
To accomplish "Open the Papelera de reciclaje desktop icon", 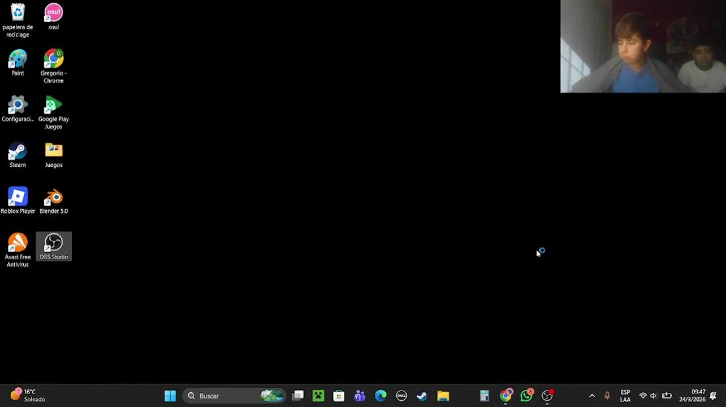I will point(18,20).
